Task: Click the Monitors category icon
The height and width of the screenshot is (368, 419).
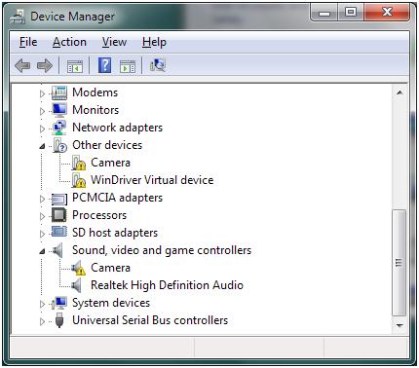Action: [x=59, y=110]
